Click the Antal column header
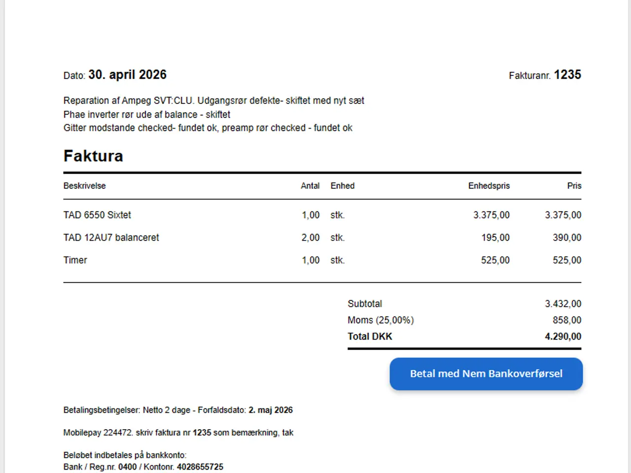 310,186
